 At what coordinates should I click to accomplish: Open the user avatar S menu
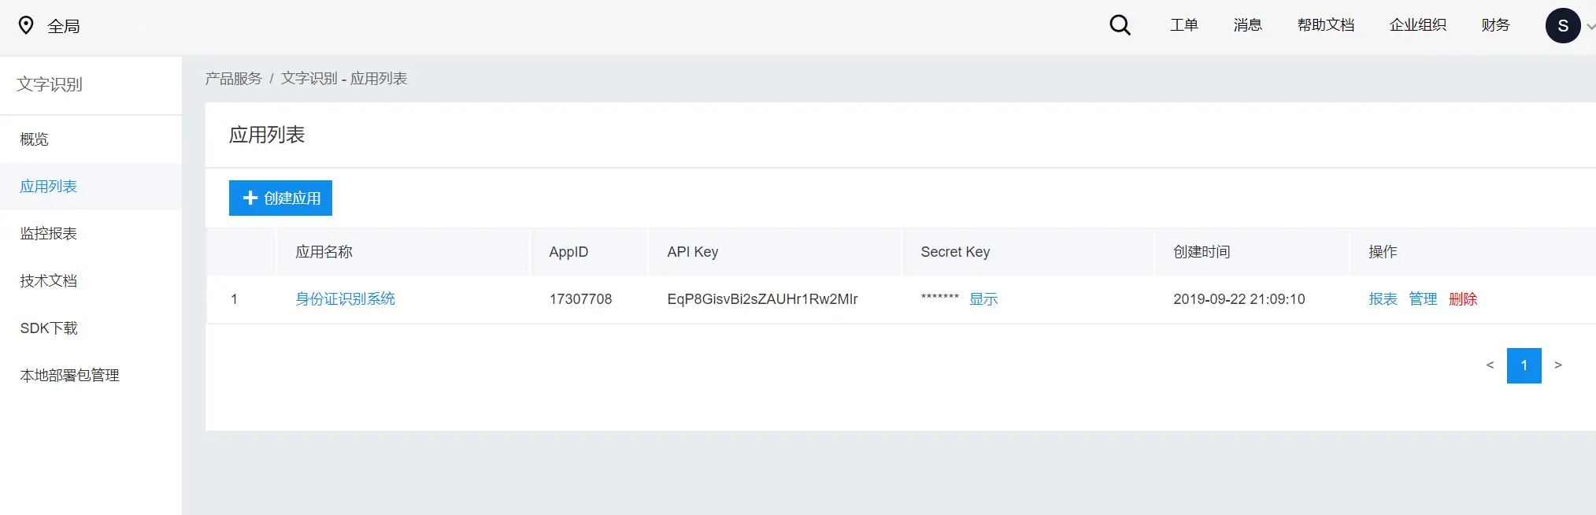(1562, 25)
